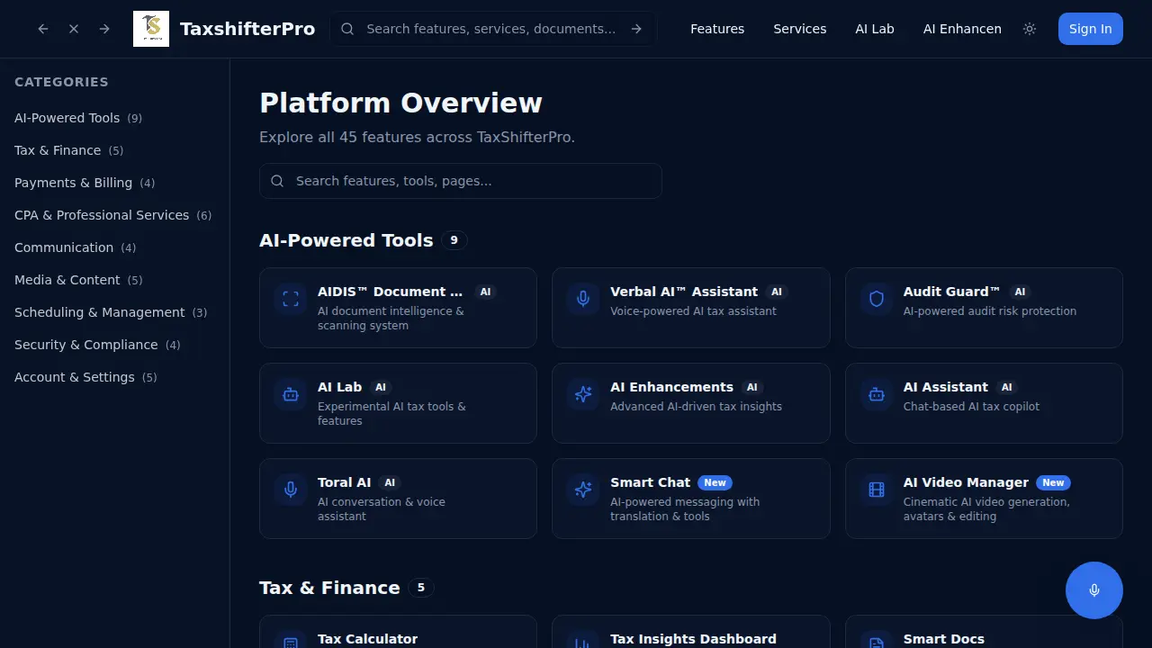Click the header search submit arrow
This screenshot has width=1152, height=648.
636,29
